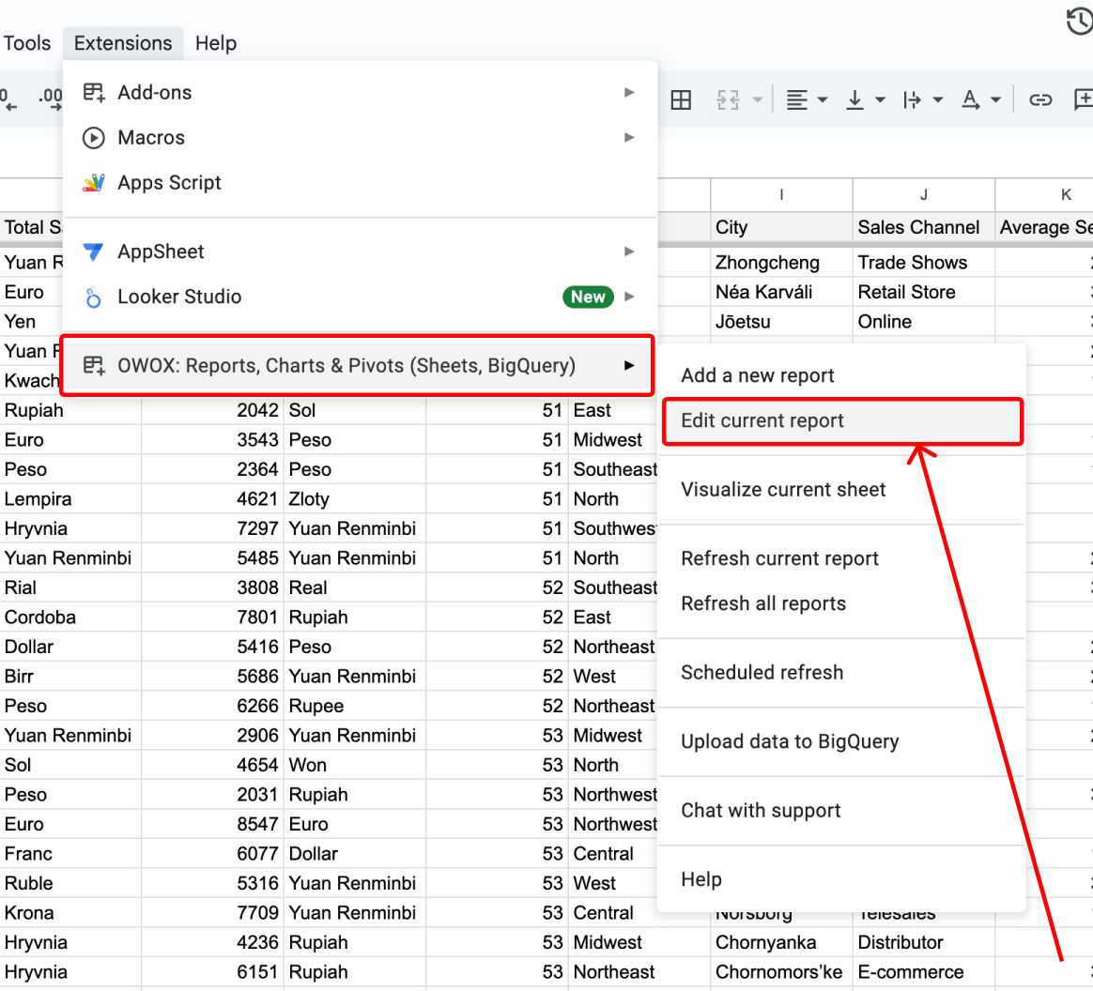Click the Krona cell
The height and width of the screenshot is (991, 1093).
click(70, 913)
